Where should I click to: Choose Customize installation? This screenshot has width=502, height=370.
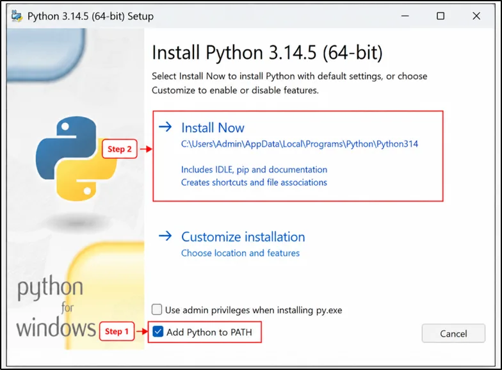coord(243,237)
